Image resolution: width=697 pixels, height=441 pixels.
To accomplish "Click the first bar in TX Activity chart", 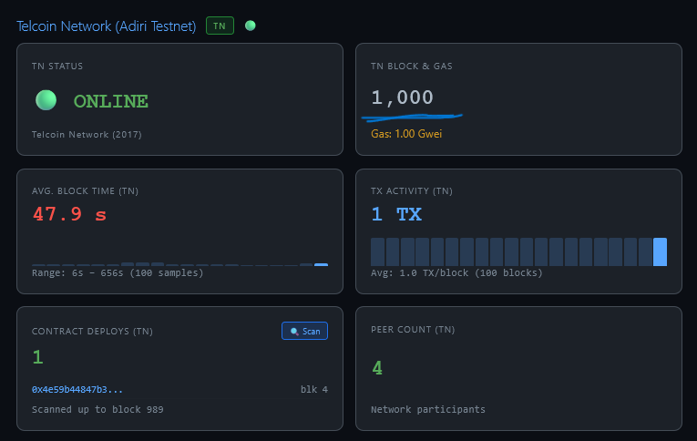I will 378,251.
